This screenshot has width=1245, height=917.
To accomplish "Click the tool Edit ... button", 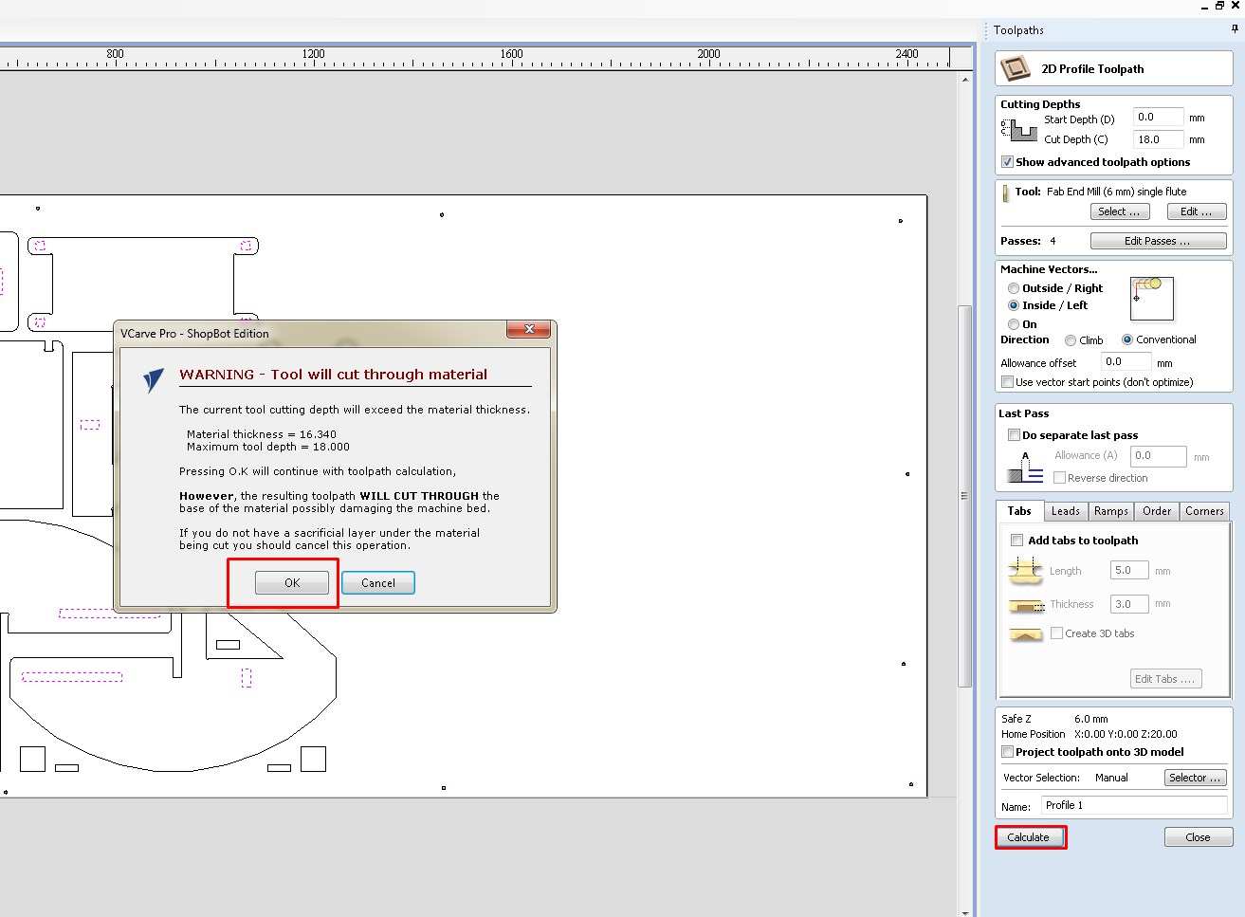I will (x=1197, y=211).
